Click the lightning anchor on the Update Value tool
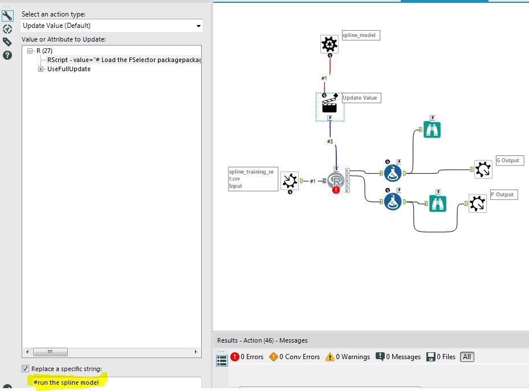Viewport: 529px width, 391px height. coord(330,118)
